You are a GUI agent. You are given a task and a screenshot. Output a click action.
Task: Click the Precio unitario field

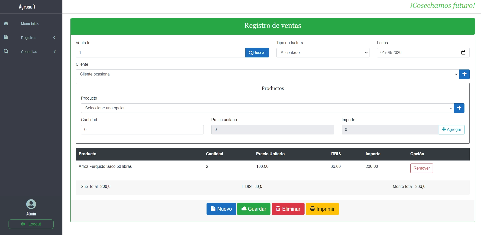273,130
